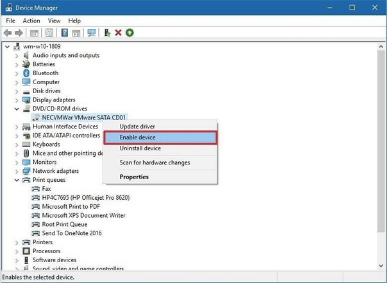The height and width of the screenshot is (284, 388).
Task: Expand the Audio inputs and outputs node
Action: point(17,56)
